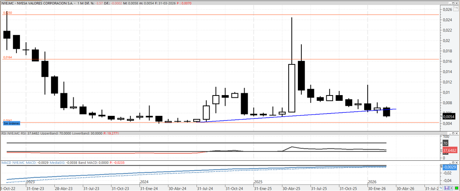The image size is (460, 191).
Task: Click the 30-Abr-26 date on time axis
Action: pos(406,188)
